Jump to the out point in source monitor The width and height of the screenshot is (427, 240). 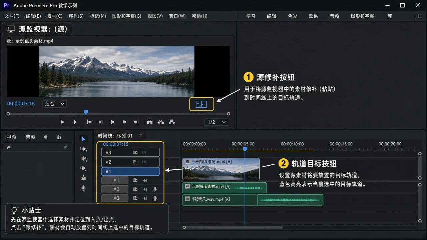136,122
